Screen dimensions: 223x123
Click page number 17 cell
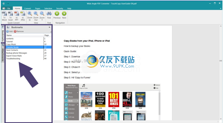tap(45, 47)
